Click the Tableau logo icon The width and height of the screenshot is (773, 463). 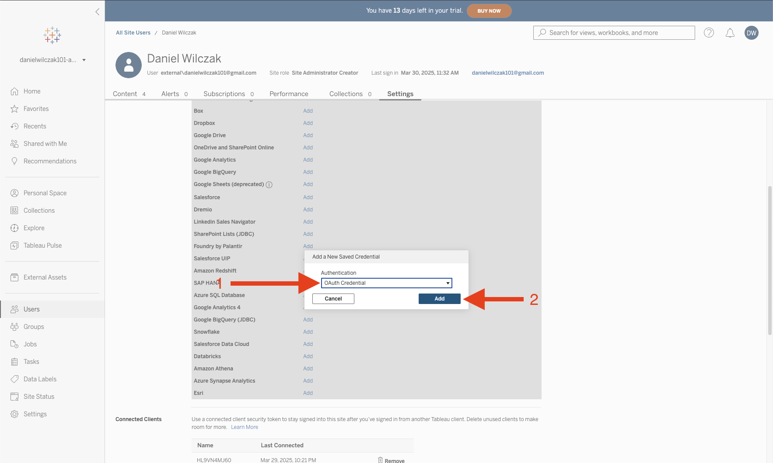click(52, 35)
